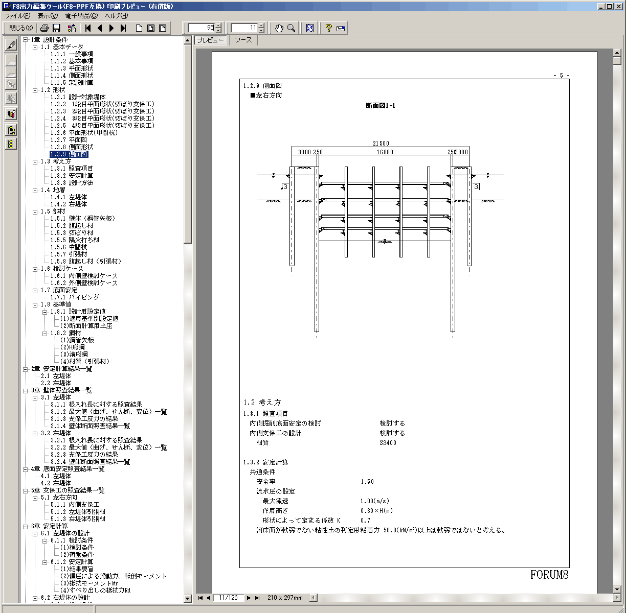Screen dimensions: 626x613
Task: Click the zoom percentage field showing 95
Action: tap(202, 28)
